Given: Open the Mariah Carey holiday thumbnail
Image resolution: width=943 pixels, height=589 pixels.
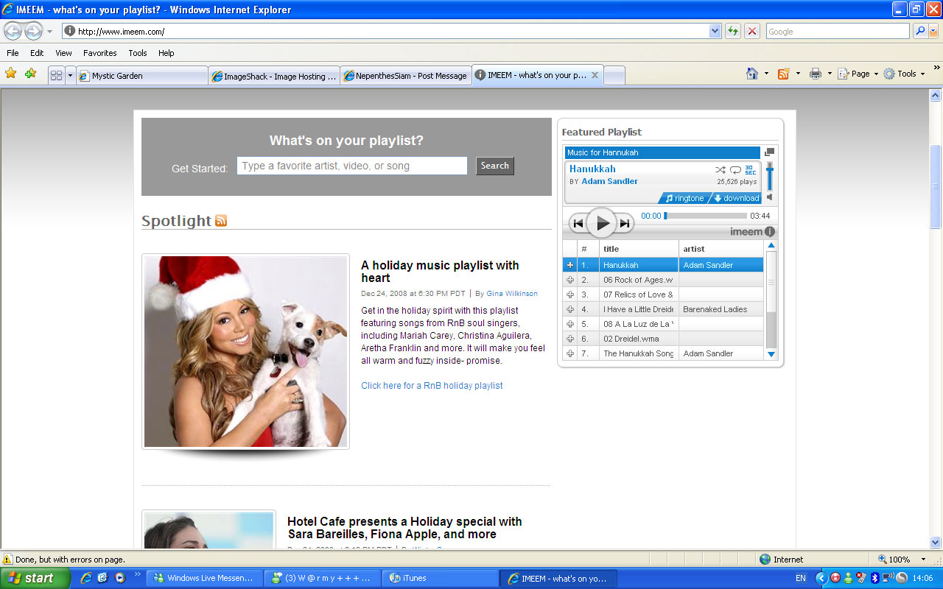Looking at the screenshot, I should point(245,352).
